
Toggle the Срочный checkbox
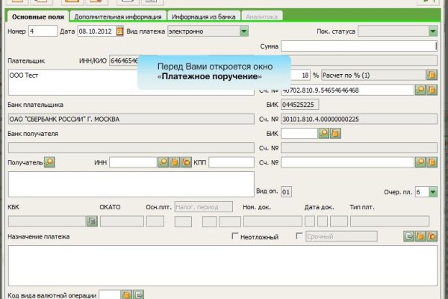click(x=300, y=237)
